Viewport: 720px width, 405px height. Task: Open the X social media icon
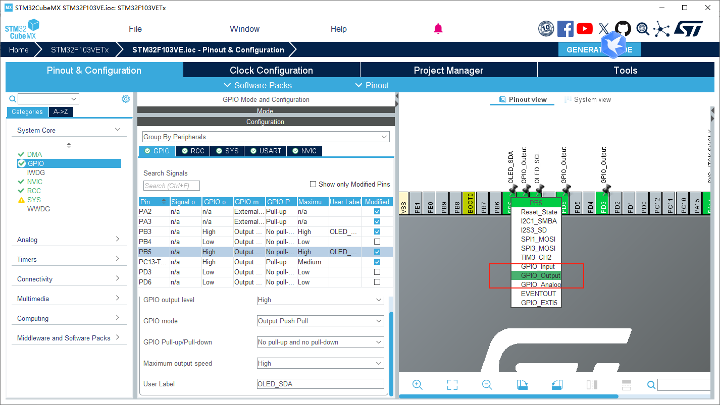click(604, 29)
